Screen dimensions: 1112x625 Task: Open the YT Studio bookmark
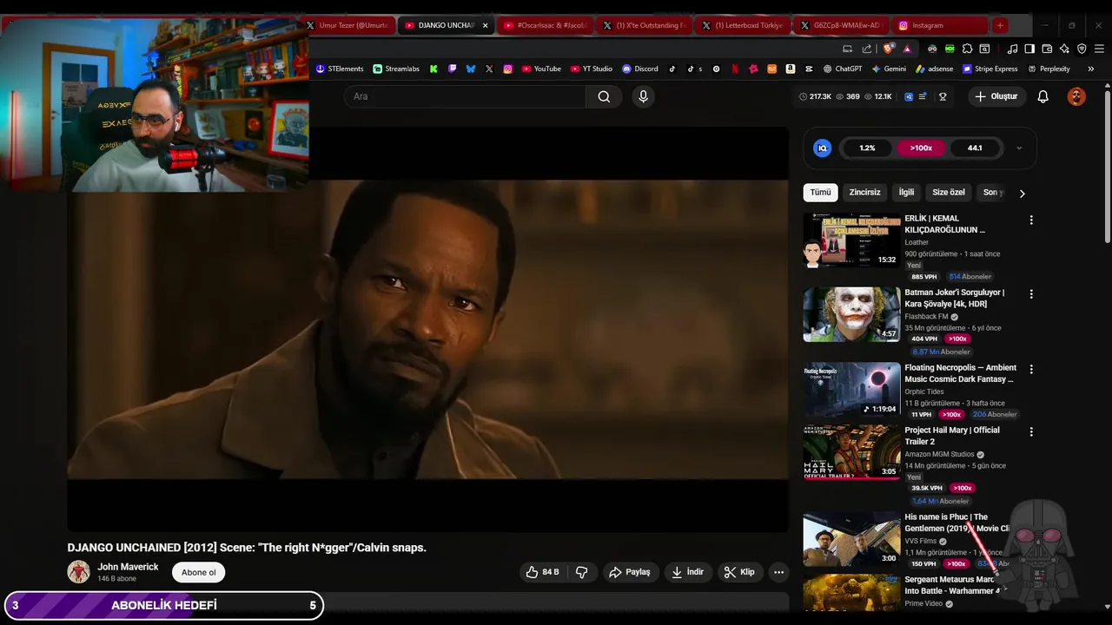[x=591, y=69]
